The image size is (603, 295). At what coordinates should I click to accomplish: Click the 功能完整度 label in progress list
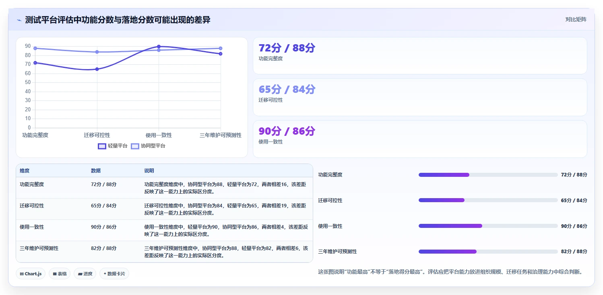tap(330, 175)
